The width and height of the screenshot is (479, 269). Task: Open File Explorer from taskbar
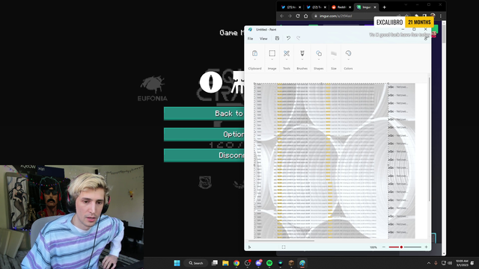(x=225, y=263)
